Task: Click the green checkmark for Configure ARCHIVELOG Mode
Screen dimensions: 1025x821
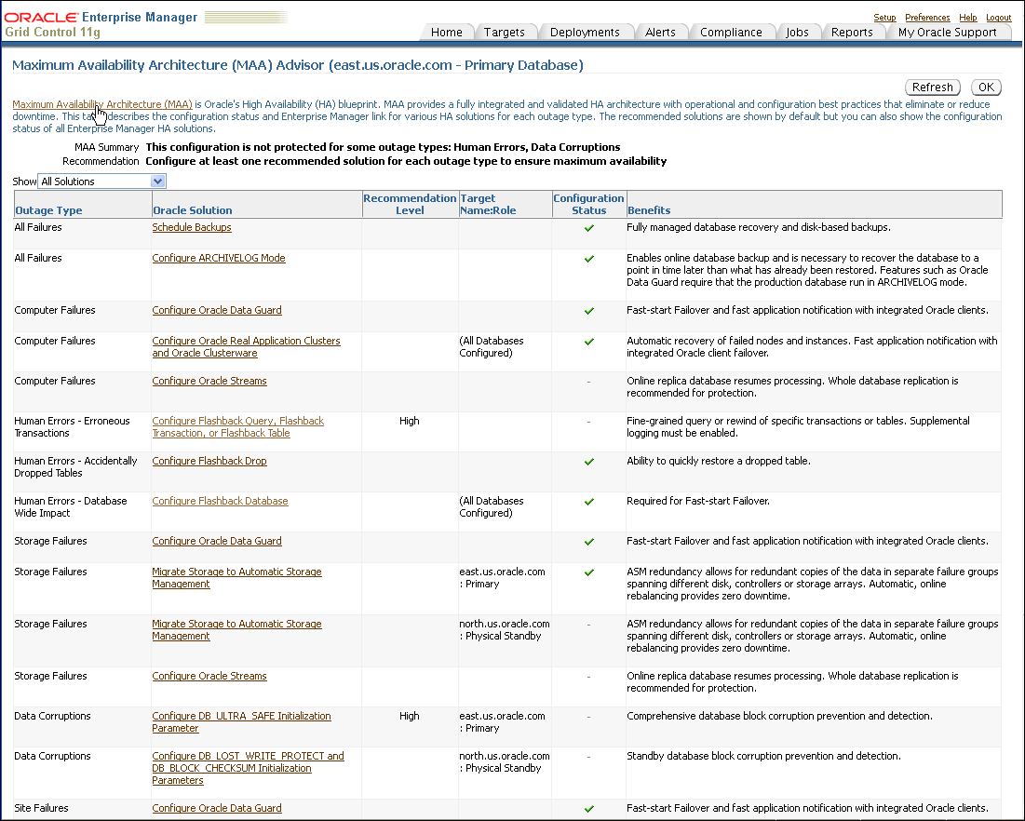Action: pyautogui.click(x=588, y=259)
